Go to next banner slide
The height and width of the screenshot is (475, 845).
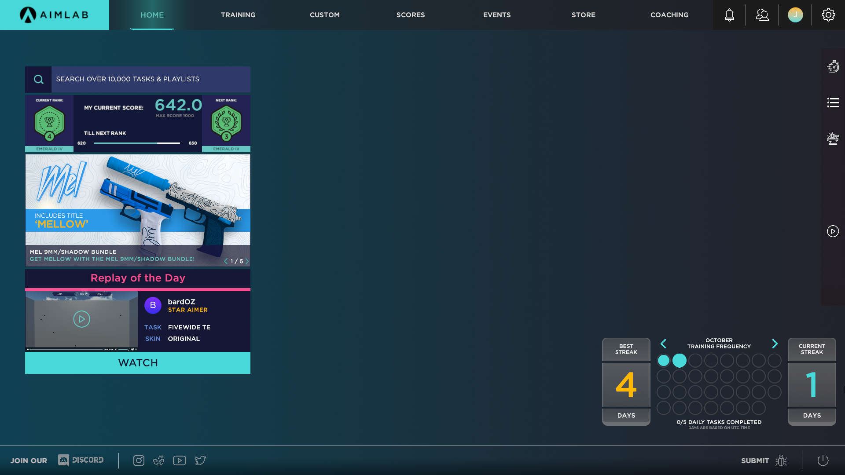pos(247,261)
